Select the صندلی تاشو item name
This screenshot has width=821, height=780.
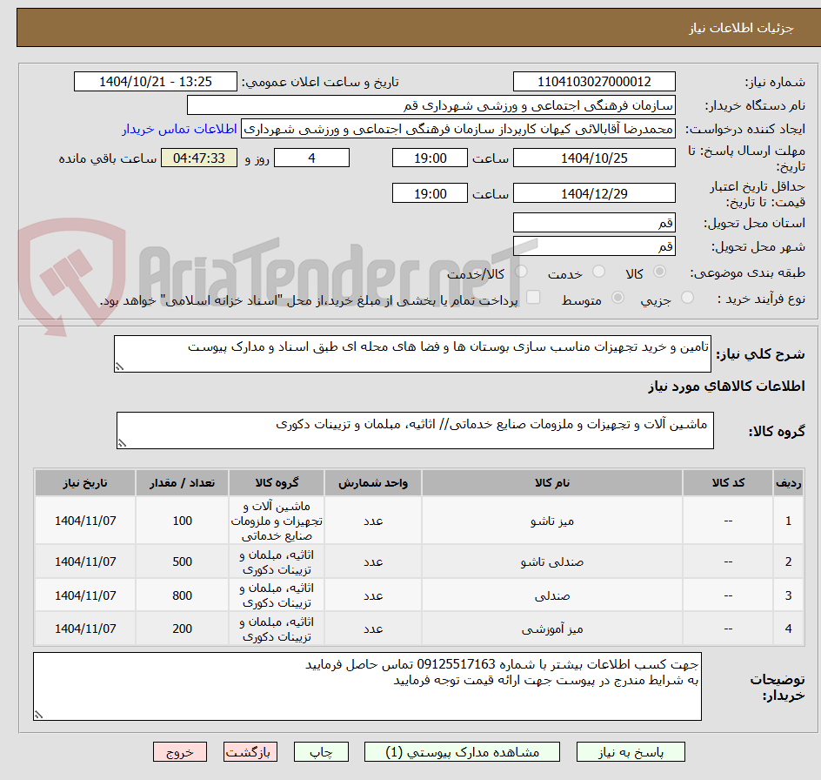[552, 562]
